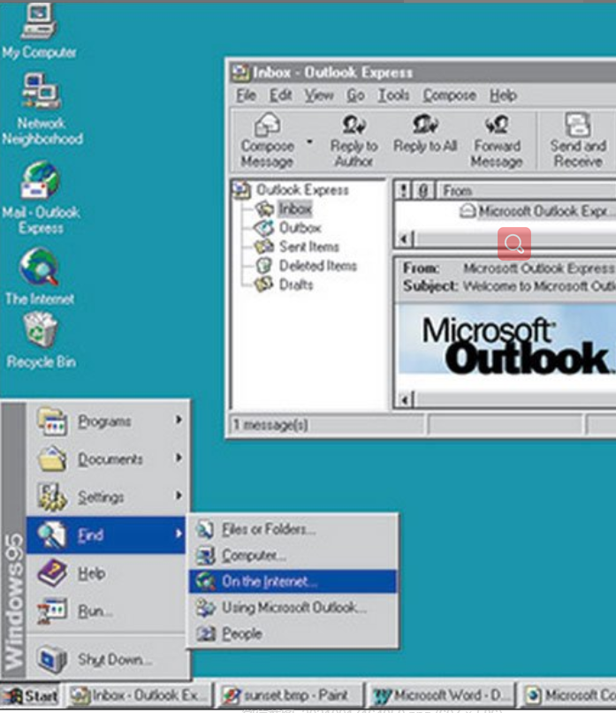Choose People in the Find submenu

(293, 633)
